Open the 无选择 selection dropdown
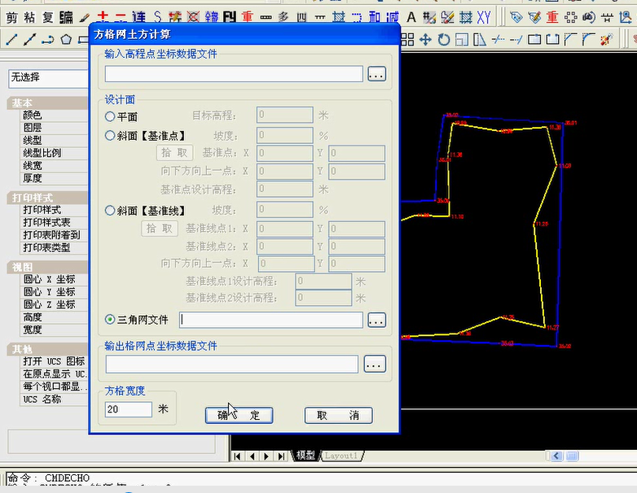The image size is (637, 493). (48, 78)
